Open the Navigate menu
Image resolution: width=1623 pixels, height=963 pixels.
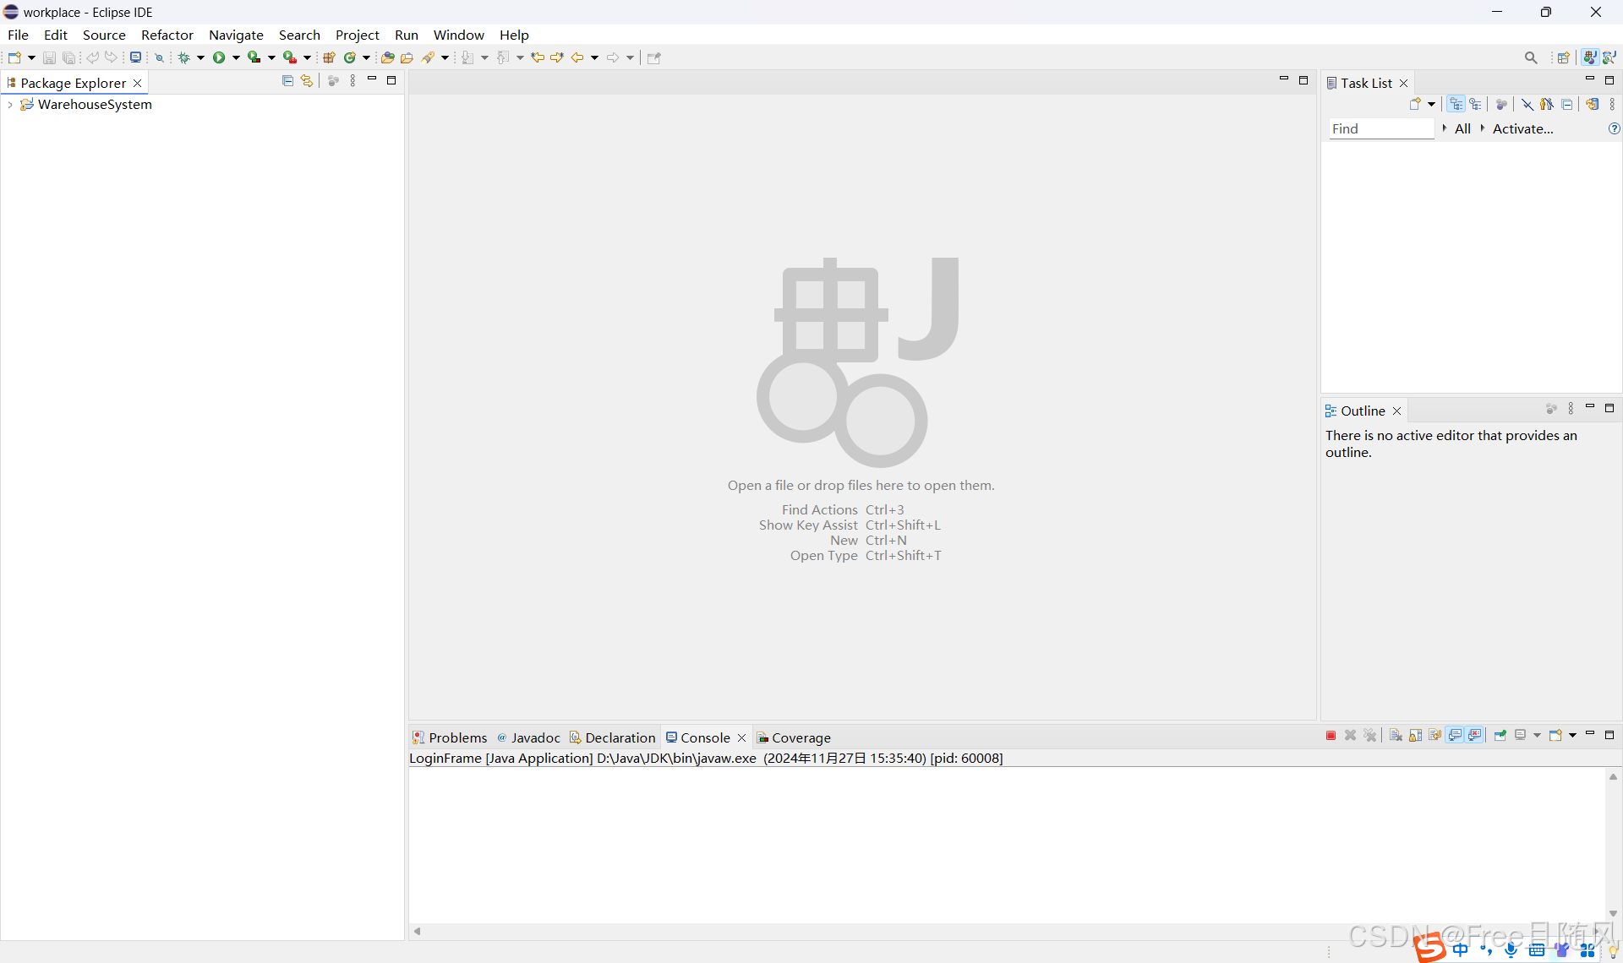point(236,35)
